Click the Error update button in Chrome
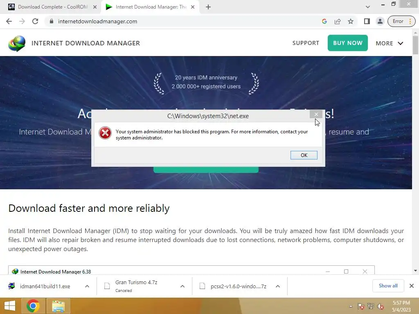The height and width of the screenshot is (314, 419). point(401,21)
